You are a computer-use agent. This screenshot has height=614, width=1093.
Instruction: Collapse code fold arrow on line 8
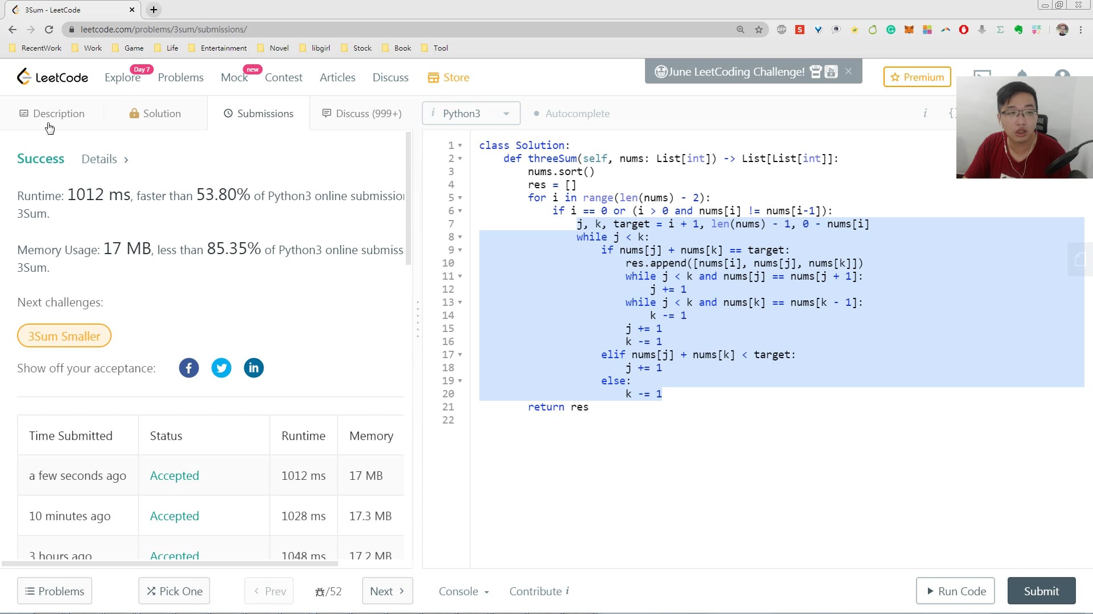(x=460, y=237)
